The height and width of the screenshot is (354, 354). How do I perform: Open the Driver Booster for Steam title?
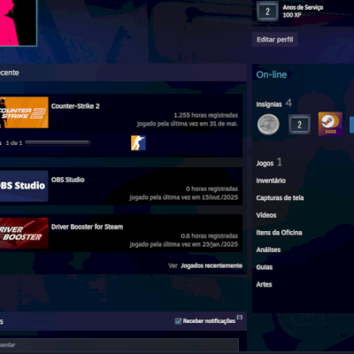click(x=87, y=227)
